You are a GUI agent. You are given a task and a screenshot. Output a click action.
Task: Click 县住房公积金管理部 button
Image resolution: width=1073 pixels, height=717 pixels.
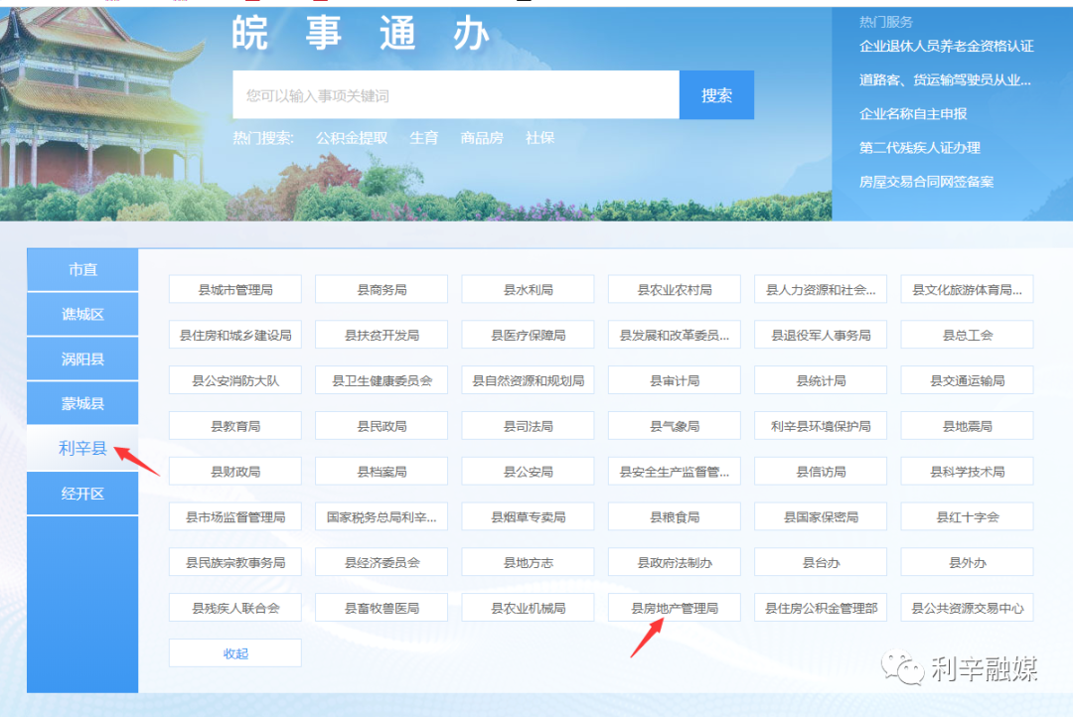pos(821,608)
